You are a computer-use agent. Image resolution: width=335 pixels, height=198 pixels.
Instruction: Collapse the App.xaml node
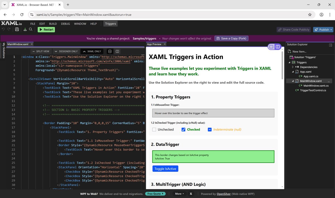293,72
